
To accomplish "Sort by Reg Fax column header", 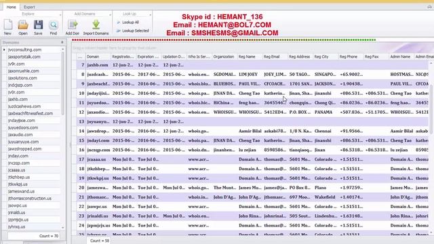I will click(376, 57).
